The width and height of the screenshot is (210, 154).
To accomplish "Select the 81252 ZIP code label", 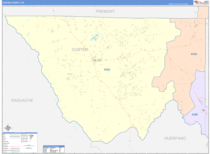I will (x=107, y=70).
